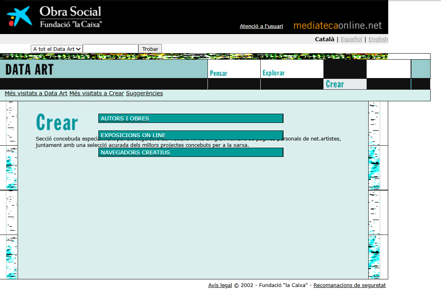Click the Trobar button
The width and height of the screenshot is (441, 307).
coord(150,49)
